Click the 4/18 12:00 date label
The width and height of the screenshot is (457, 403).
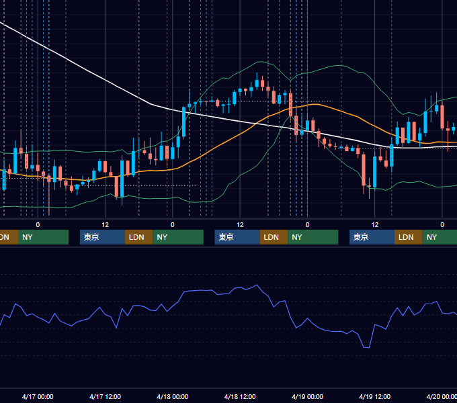(240, 396)
